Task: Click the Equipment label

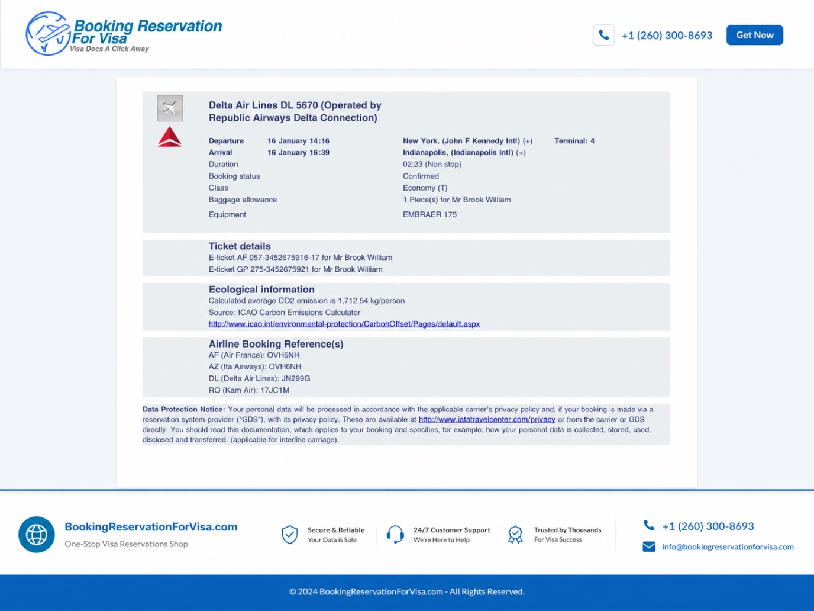Action: coord(227,214)
